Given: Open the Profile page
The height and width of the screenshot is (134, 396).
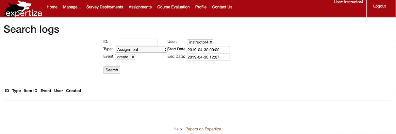Looking at the screenshot, I should [201, 7].
